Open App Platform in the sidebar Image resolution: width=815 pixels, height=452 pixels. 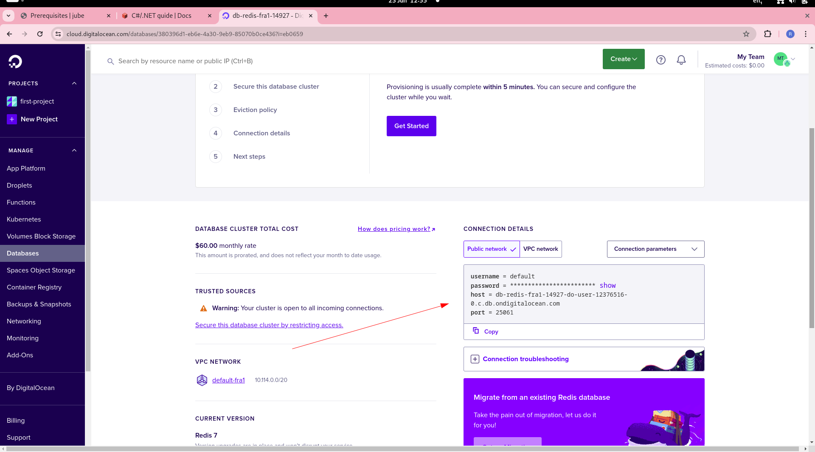tap(42, 168)
